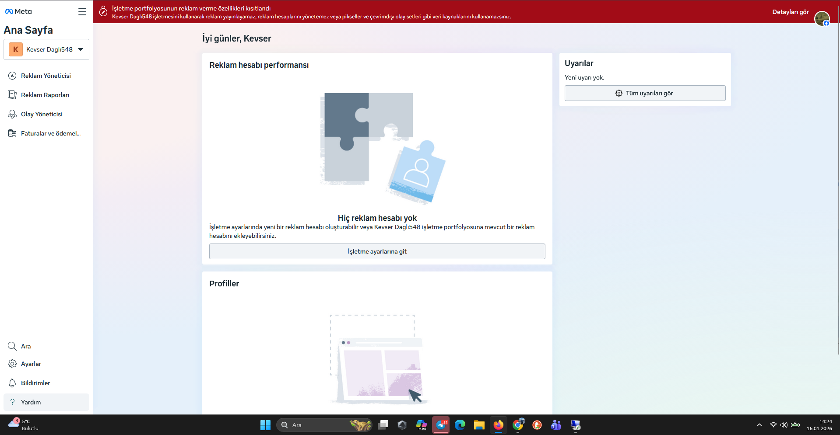Image resolution: width=840 pixels, height=435 pixels.
Task: Click the battery icon in the system tray
Action: pyautogui.click(x=795, y=425)
